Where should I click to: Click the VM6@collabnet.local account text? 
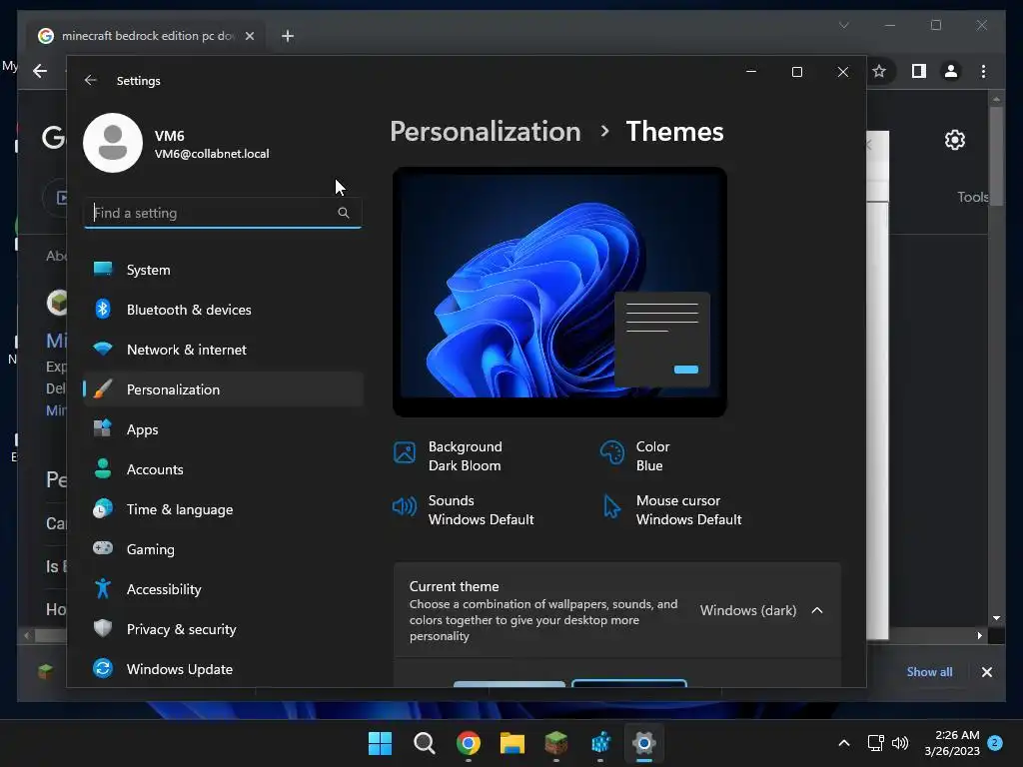coord(212,154)
